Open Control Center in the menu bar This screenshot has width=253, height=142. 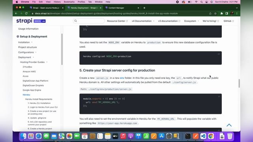pyautogui.click(x=206, y=2)
